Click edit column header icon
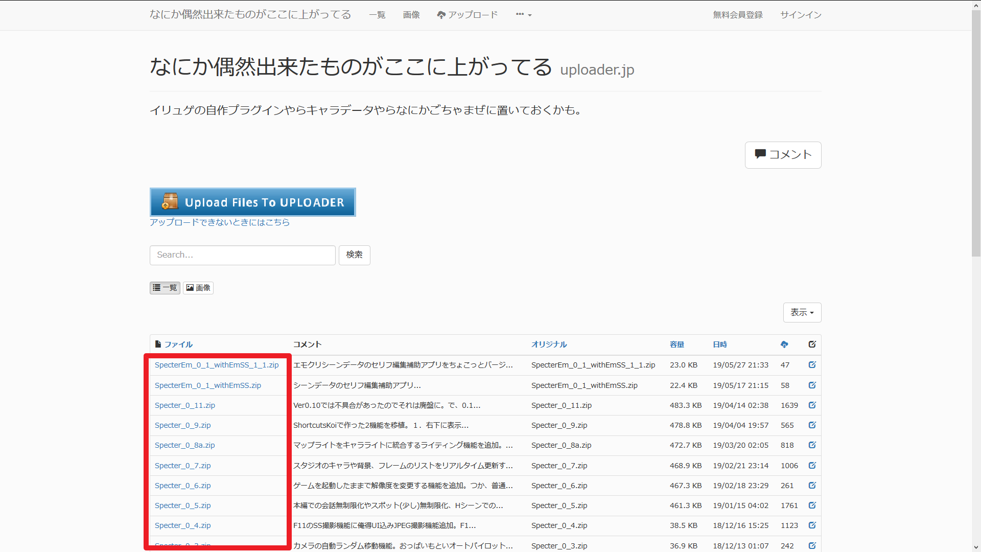Screen dimensions: 981x552 812,344
